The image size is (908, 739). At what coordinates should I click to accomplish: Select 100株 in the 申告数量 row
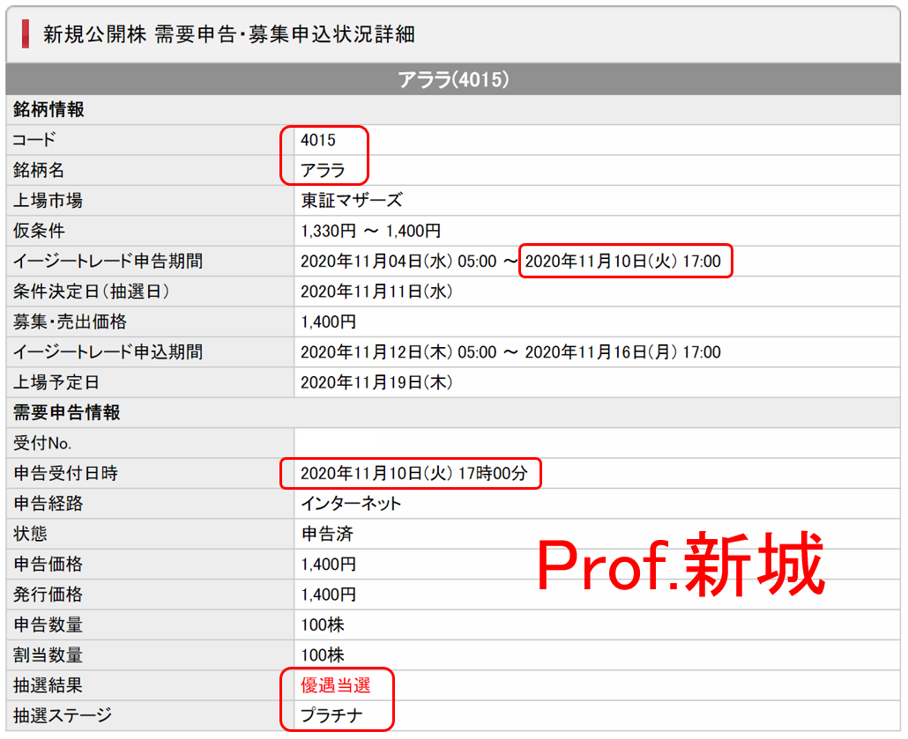[x=323, y=625]
